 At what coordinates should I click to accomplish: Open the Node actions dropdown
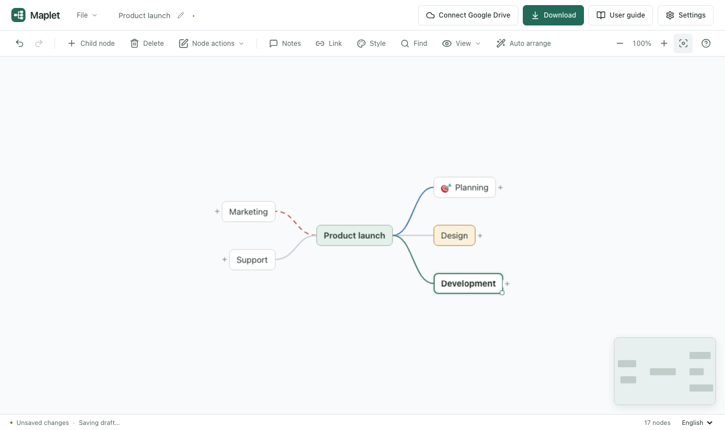pyautogui.click(x=212, y=44)
